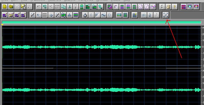This screenshot has height=105, width=204.
Task: Click the yellow playback cursor marker
Action: tap(2, 25)
